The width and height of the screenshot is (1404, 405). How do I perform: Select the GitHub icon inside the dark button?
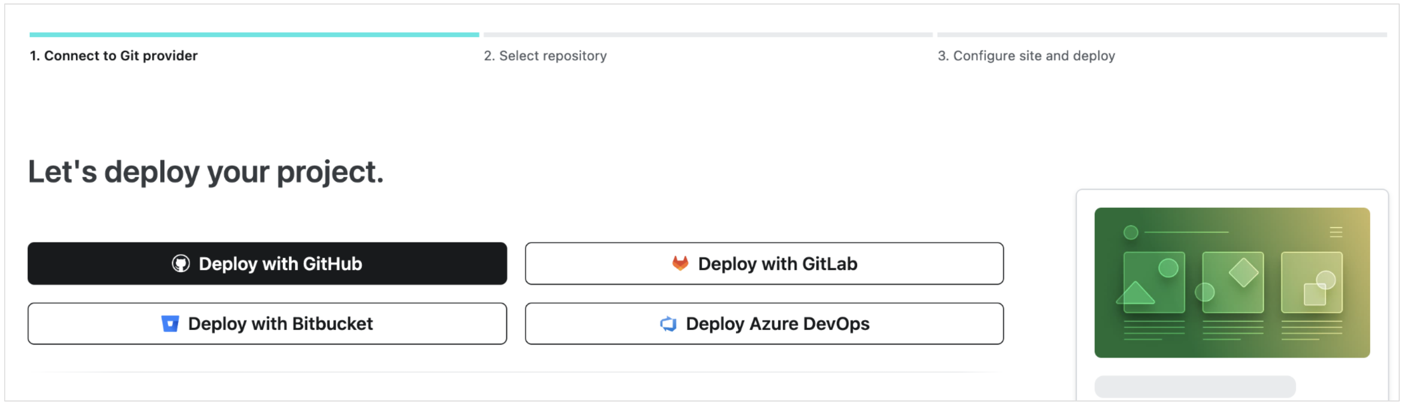pyautogui.click(x=180, y=263)
